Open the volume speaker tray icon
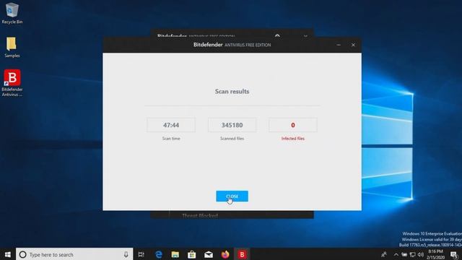 pyautogui.click(x=420, y=254)
